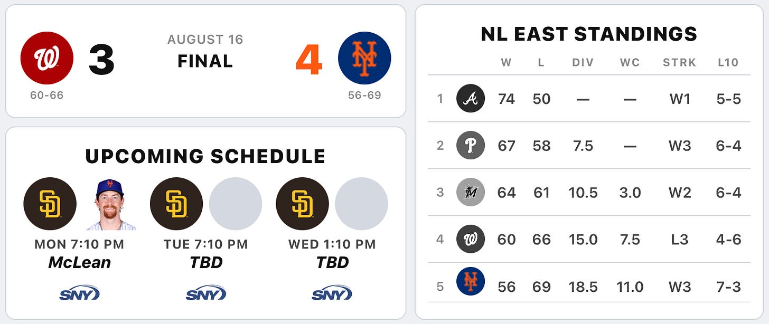The height and width of the screenshot is (324, 769).
Task: Click the Washington Nationals logo in final score
Action: [47, 58]
